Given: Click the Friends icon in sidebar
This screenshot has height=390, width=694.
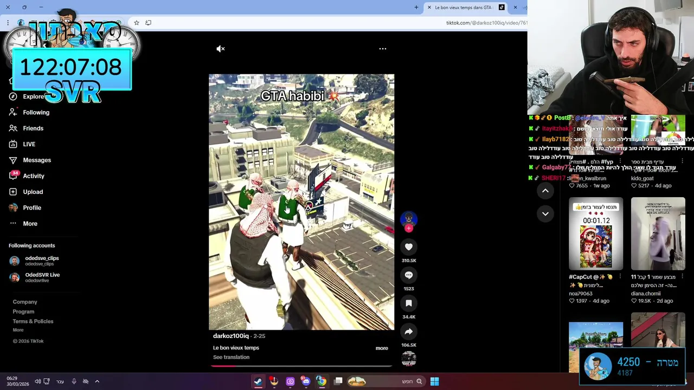Looking at the screenshot, I should pos(13,128).
